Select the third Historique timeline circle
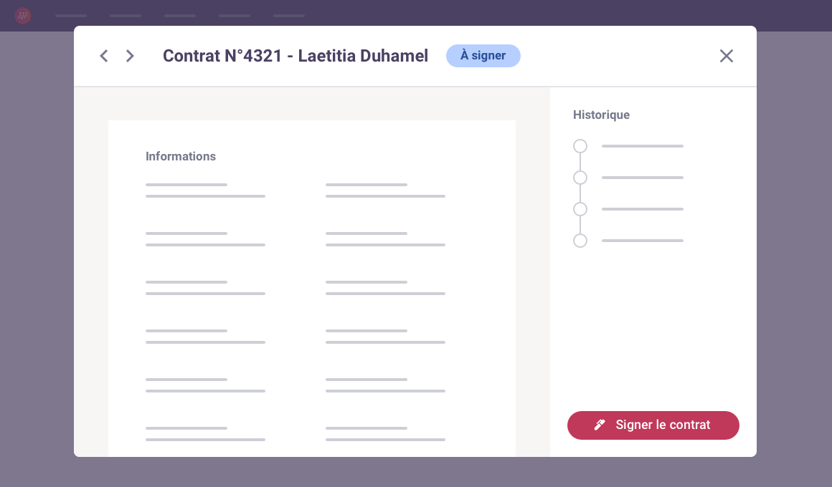The height and width of the screenshot is (487, 832). 580,209
